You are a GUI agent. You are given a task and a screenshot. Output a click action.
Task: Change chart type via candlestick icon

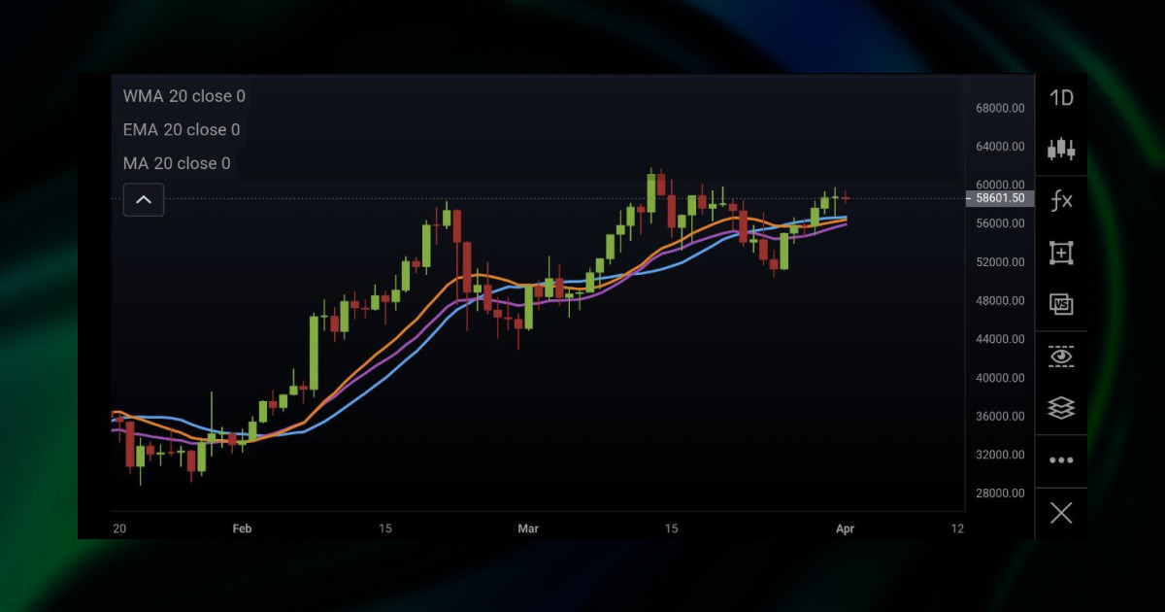click(x=1061, y=150)
